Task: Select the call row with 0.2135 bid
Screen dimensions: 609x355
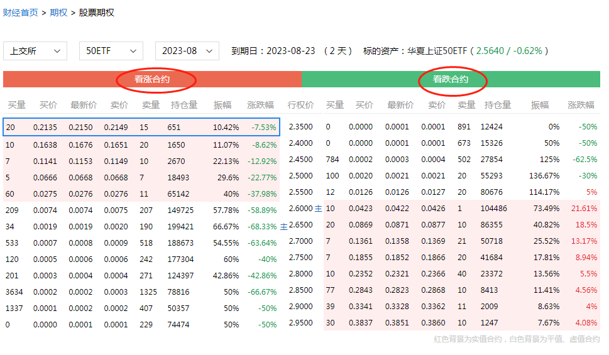Action: (x=45, y=128)
